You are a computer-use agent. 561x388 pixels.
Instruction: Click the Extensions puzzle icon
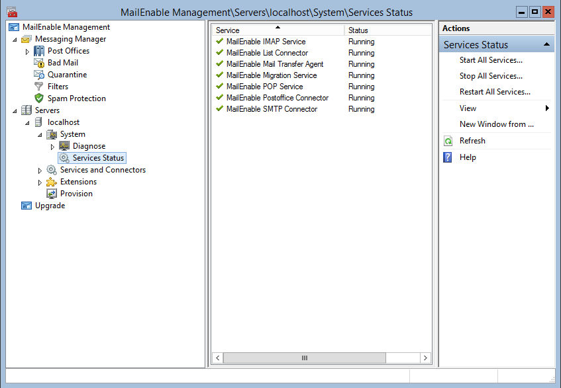52,182
